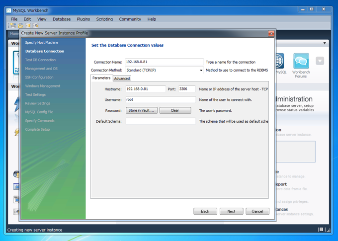
Task: Click the Set the Database Connection values heading
Action: (127, 45)
